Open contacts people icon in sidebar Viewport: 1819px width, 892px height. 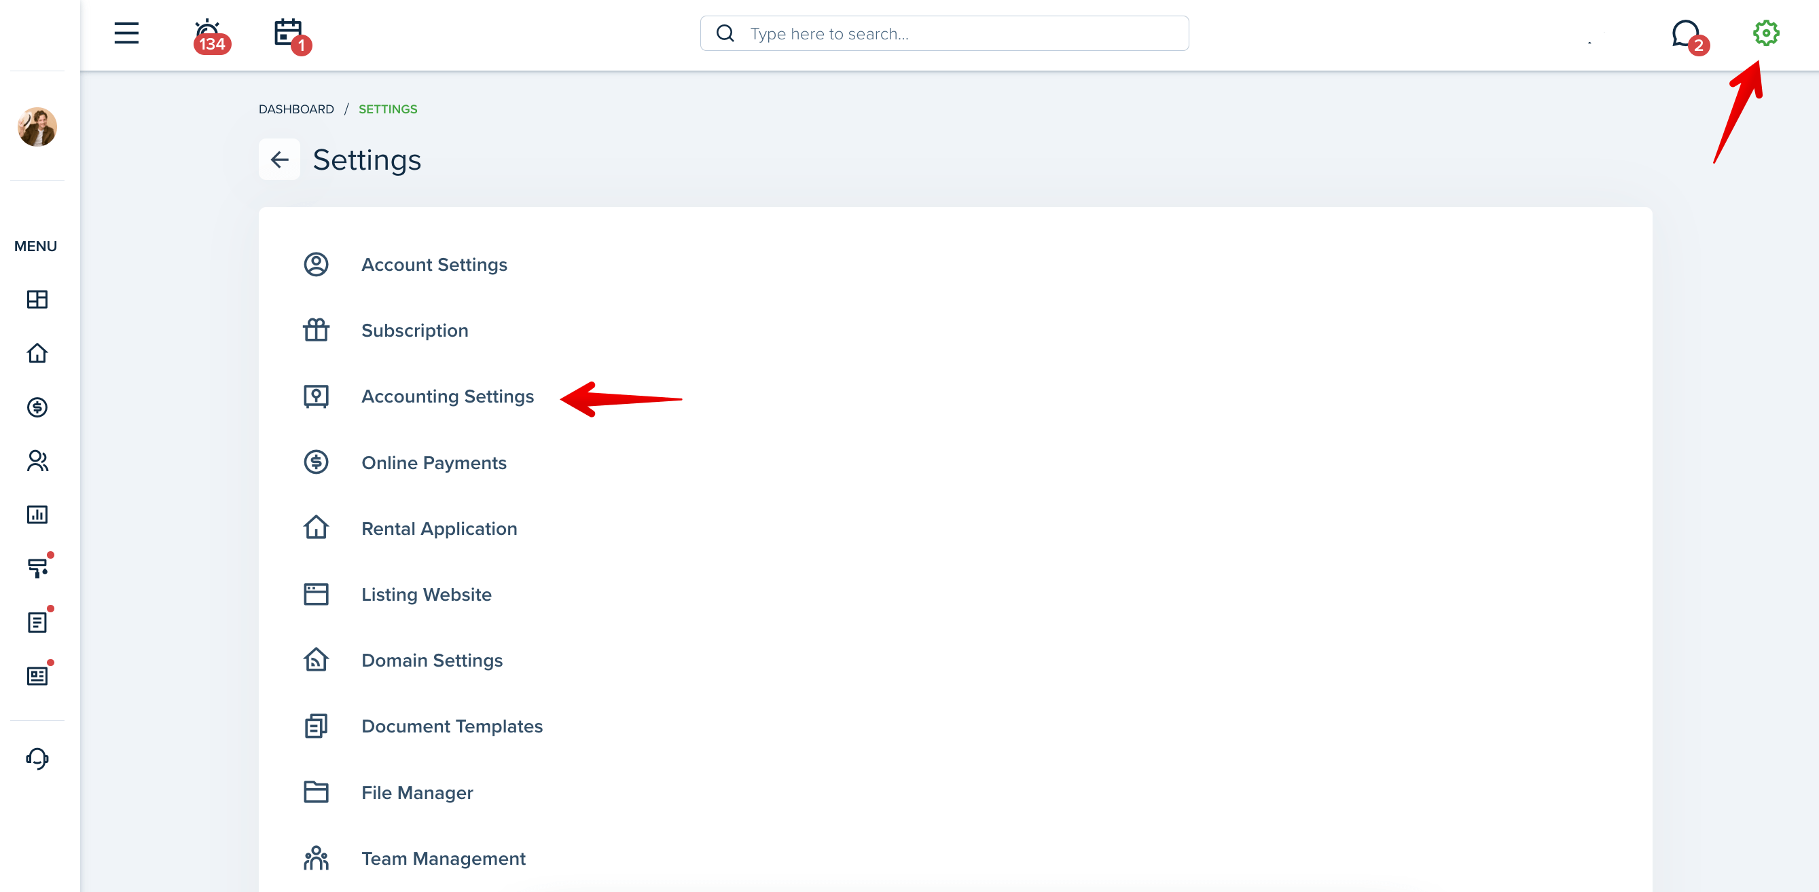click(37, 461)
